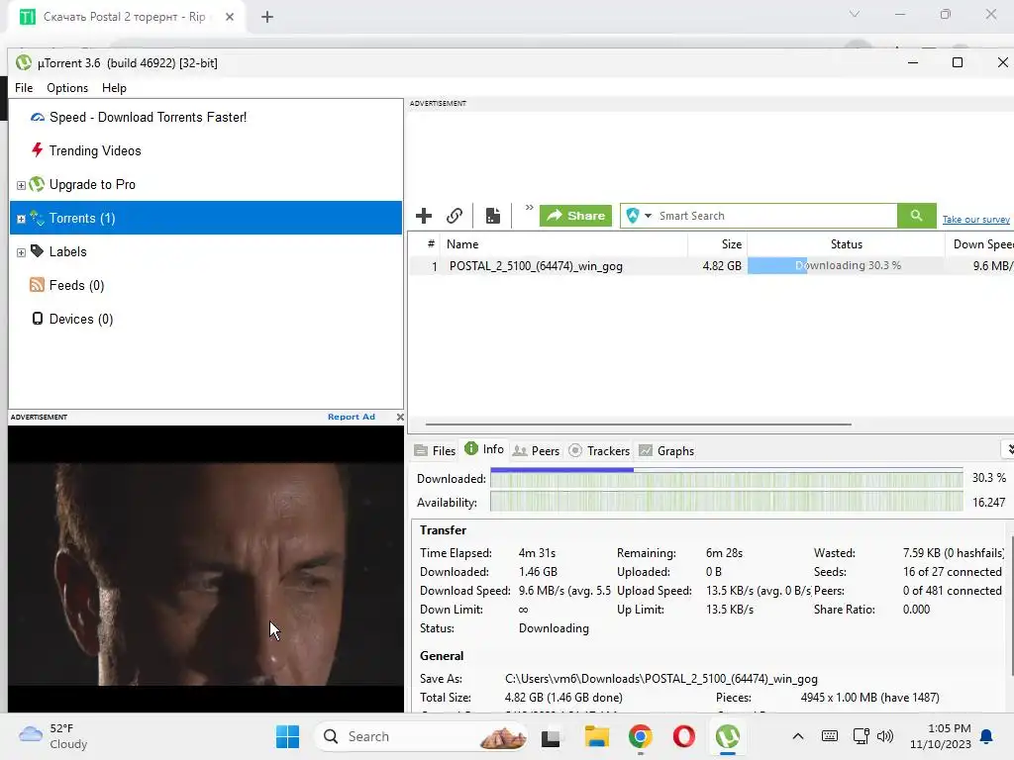This screenshot has height=760, width=1014.
Task: Click the Feeds RSS icon
Action: [x=37, y=285]
